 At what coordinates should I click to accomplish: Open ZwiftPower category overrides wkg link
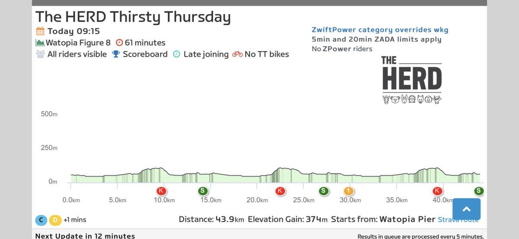pos(380,30)
